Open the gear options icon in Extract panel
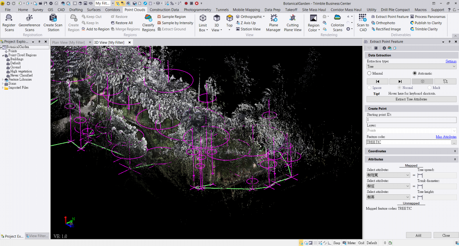 (x=384, y=48)
